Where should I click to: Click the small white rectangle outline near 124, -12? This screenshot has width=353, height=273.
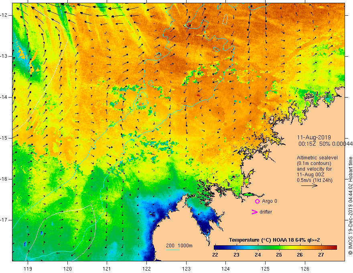tap(225, 19)
